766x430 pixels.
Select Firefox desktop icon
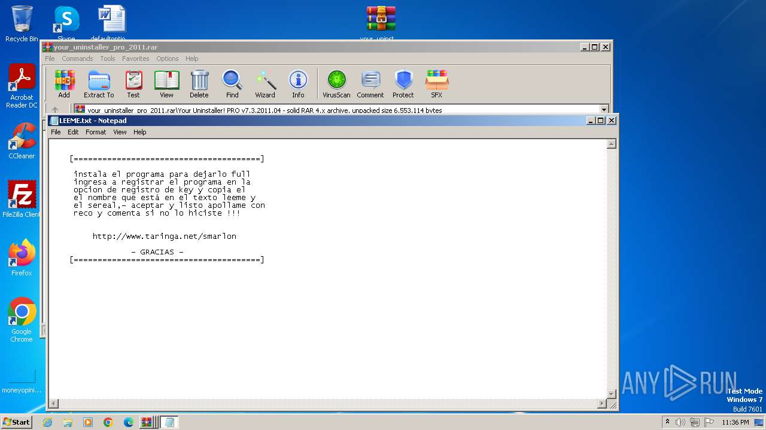point(22,257)
